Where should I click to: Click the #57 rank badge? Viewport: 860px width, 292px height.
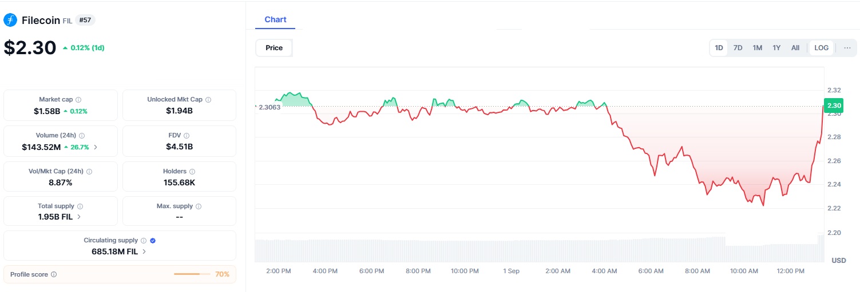pos(85,20)
